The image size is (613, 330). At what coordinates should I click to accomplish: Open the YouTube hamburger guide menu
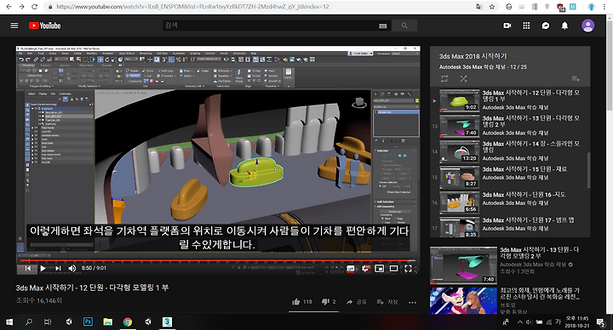[14, 26]
